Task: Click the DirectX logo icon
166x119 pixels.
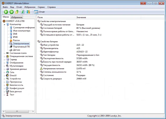Action: tap(8, 75)
